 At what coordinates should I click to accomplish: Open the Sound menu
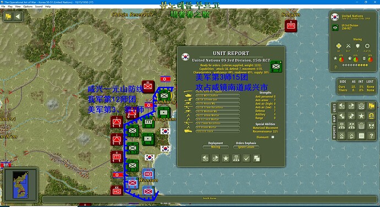(39, 7)
